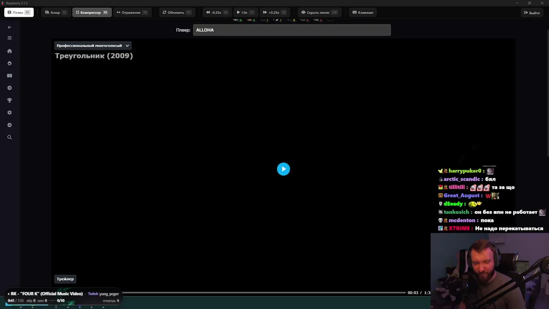Image resolution: width=549 pixels, height=309 pixels.
Task: Open the Плеер ALLOHA player selector
Action: (x=292, y=30)
